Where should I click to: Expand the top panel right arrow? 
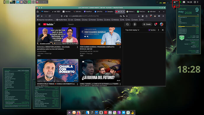(197, 2)
